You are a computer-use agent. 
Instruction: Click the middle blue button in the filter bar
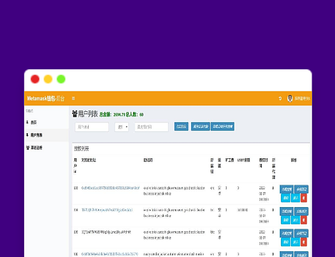coord(200,126)
